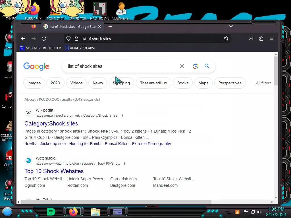
Task: Reload the page with the refresh icon
Action: pos(44,39)
